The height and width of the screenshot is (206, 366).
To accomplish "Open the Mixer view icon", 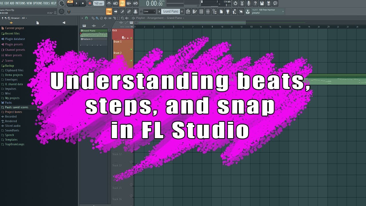I will click(208, 11).
